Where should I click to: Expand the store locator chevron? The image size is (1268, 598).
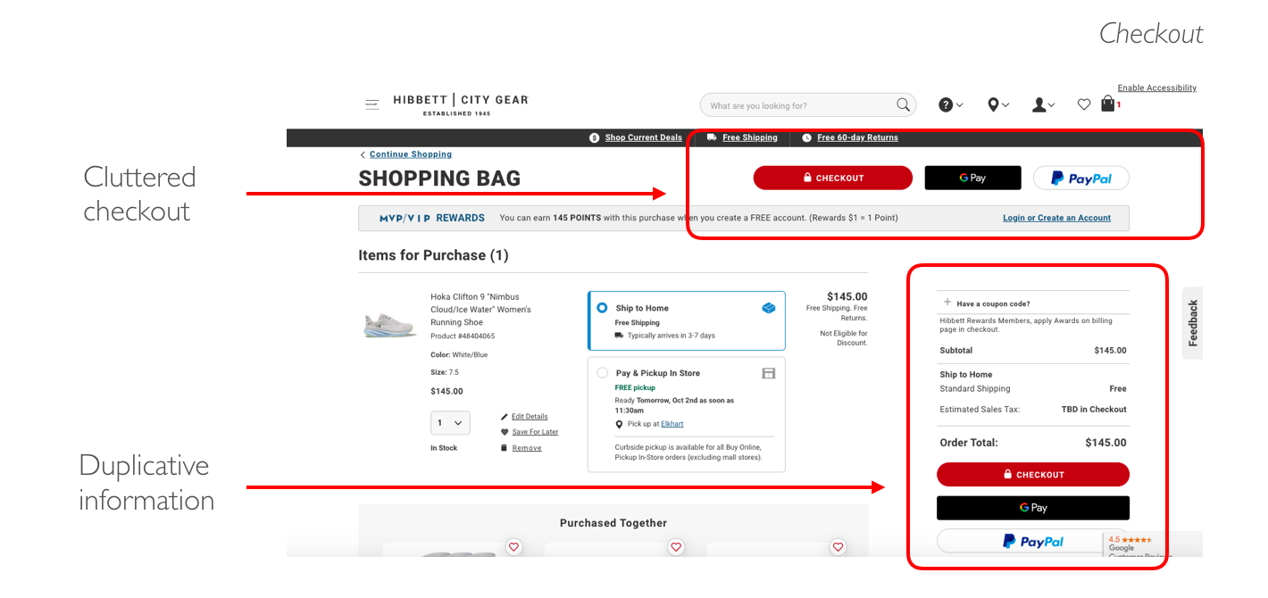(x=1005, y=105)
